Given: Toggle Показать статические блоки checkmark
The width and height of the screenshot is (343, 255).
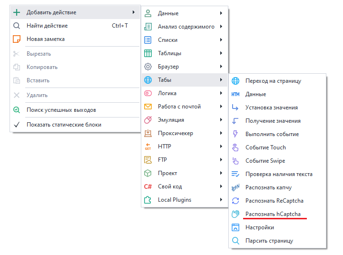Looking at the screenshot, I should (x=17, y=125).
